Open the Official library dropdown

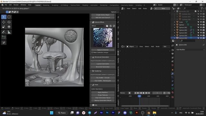tap(98, 26)
